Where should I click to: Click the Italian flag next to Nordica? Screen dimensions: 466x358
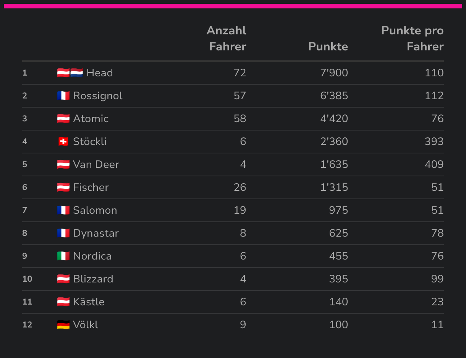pos(63,256)
